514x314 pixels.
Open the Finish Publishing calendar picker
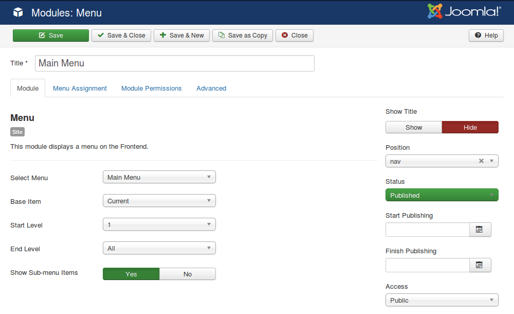point(480,265)
